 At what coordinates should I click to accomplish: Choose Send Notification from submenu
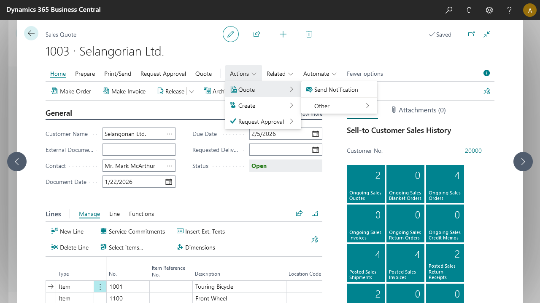[339, 90]
